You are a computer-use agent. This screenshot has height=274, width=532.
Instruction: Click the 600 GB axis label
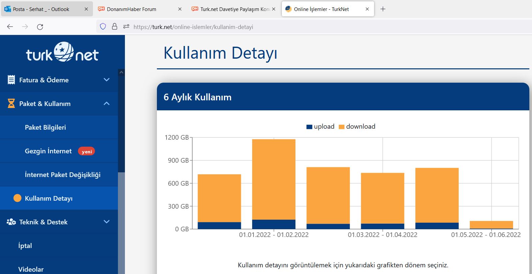(178, 183)
